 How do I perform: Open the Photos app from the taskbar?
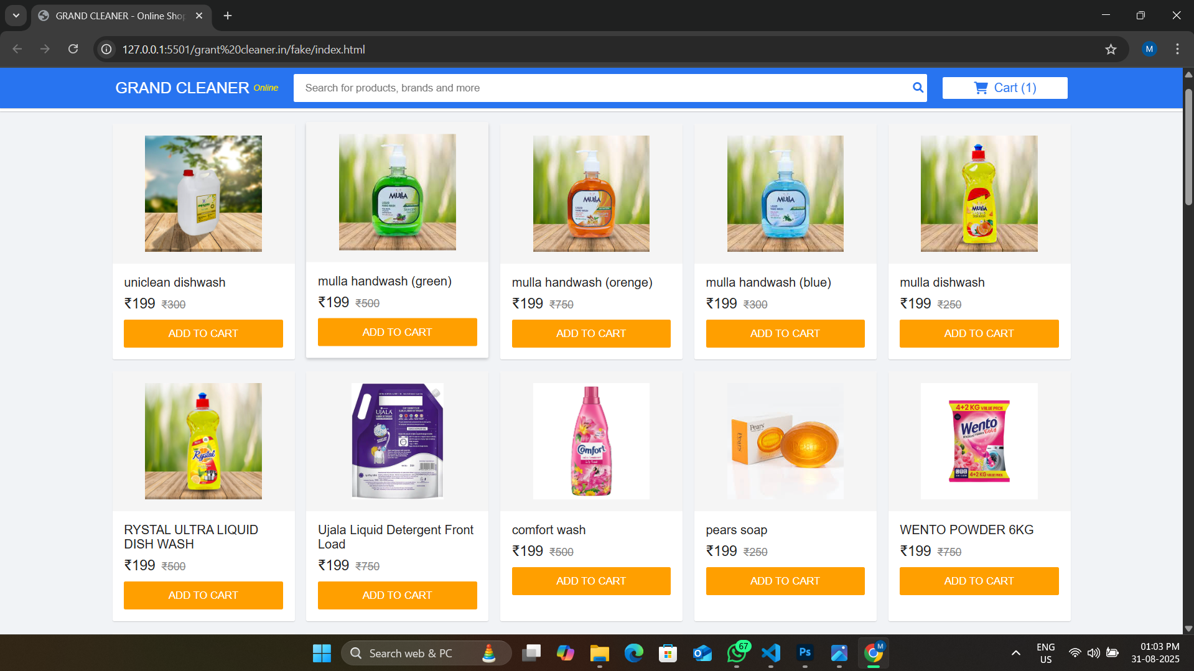click(x=839, y=653)
